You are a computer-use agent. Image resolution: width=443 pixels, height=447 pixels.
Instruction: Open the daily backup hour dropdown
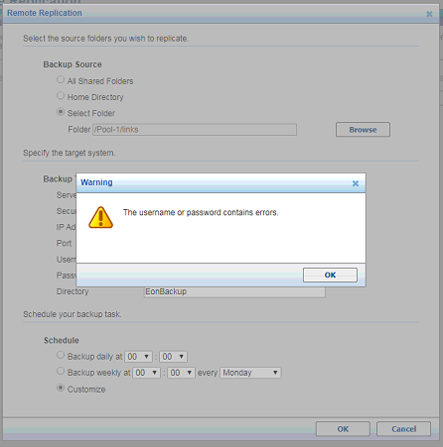[x=138, y=357]
